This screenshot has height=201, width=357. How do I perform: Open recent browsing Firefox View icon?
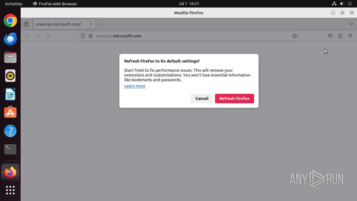point(26,24)
